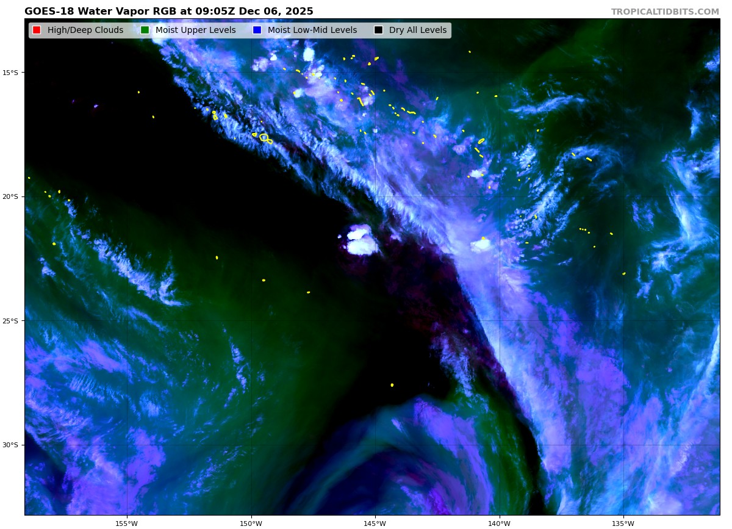Click the GOES-18 Water Vapor RGB title
Image resolution: width=732 pixels, height=529 pixels.
pyautogui.click(x=168, y=12)
